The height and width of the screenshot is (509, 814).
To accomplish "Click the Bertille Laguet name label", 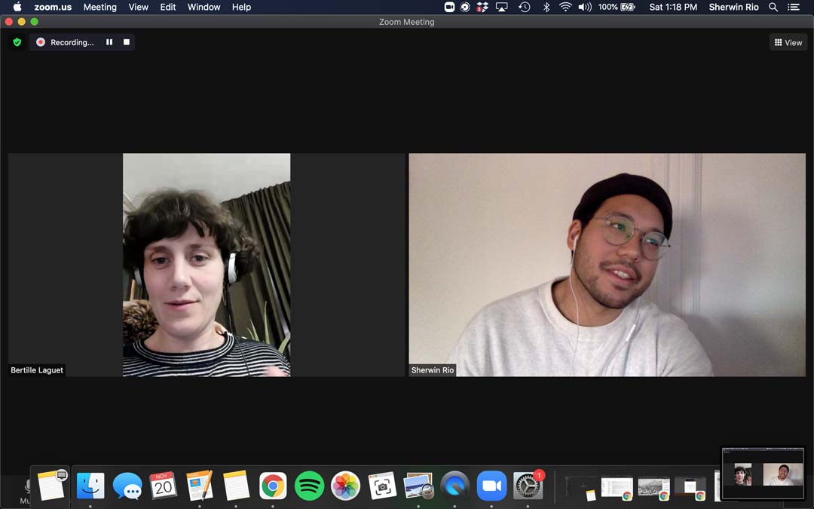I will coord(37,369).
